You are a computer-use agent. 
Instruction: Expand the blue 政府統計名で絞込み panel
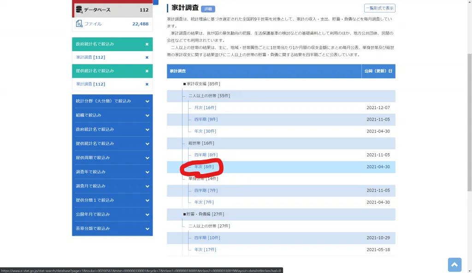[112, 129]
